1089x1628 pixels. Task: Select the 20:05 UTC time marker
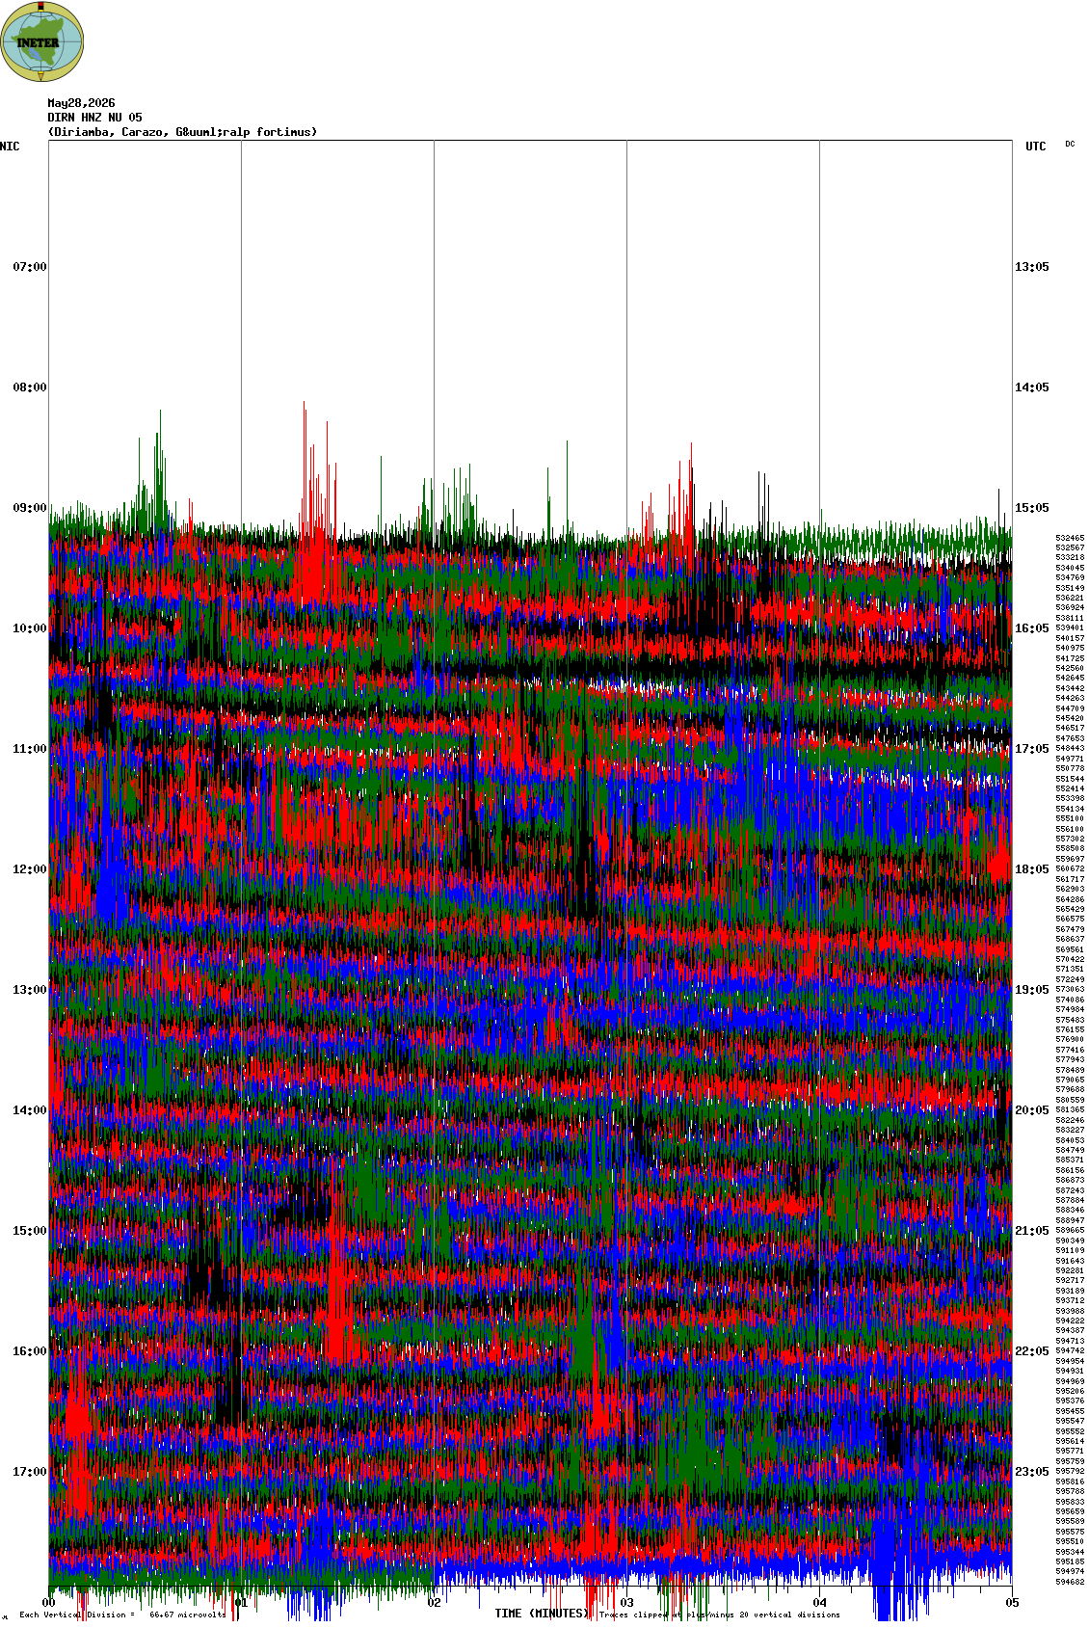click(x=1032, y=1110)
